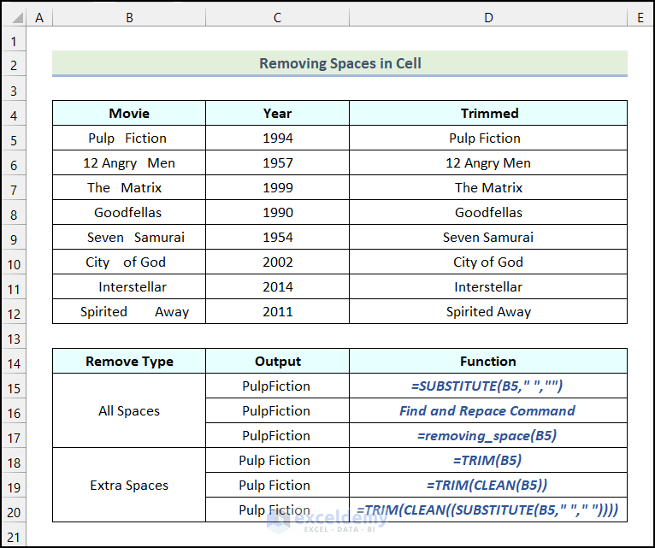Select the cell containing year 2014
The image size is (655, 548).
click(x=277, y=287)
